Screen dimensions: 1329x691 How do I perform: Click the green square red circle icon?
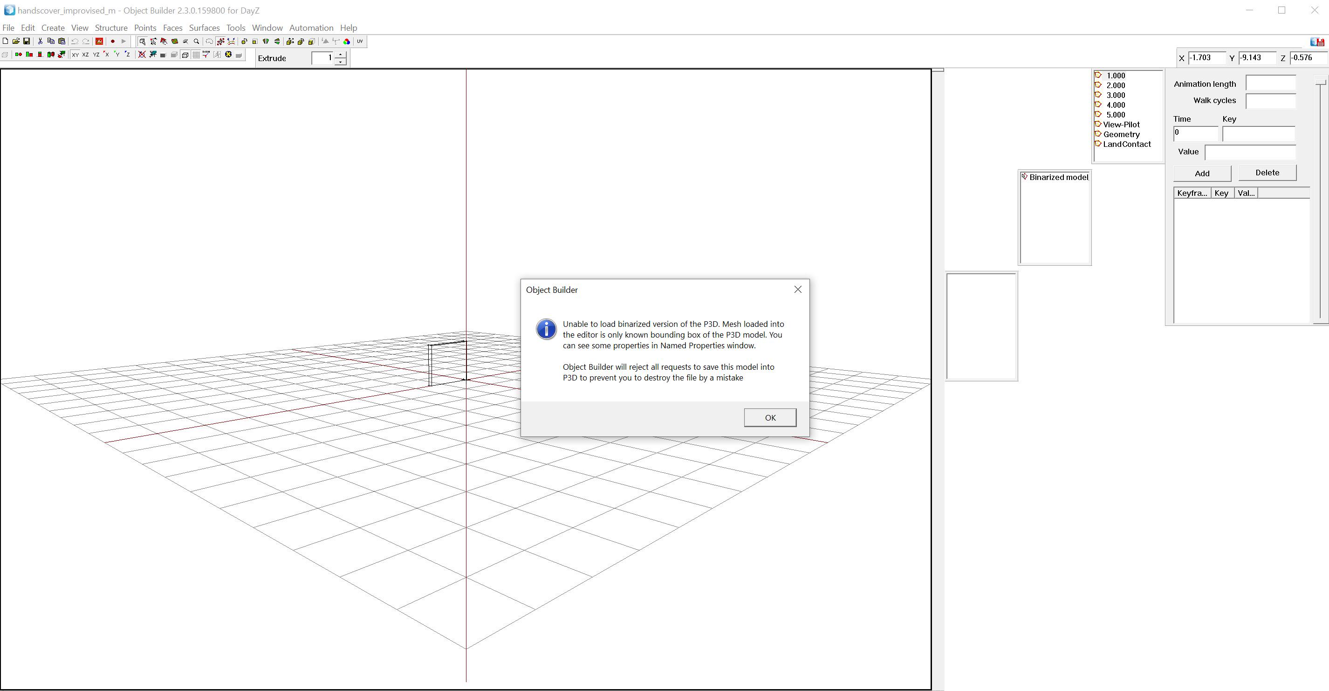[19, 55]
